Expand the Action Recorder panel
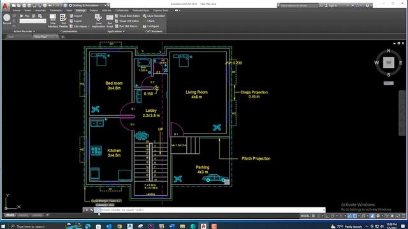 pyautogui.click(x=24, y=31)
